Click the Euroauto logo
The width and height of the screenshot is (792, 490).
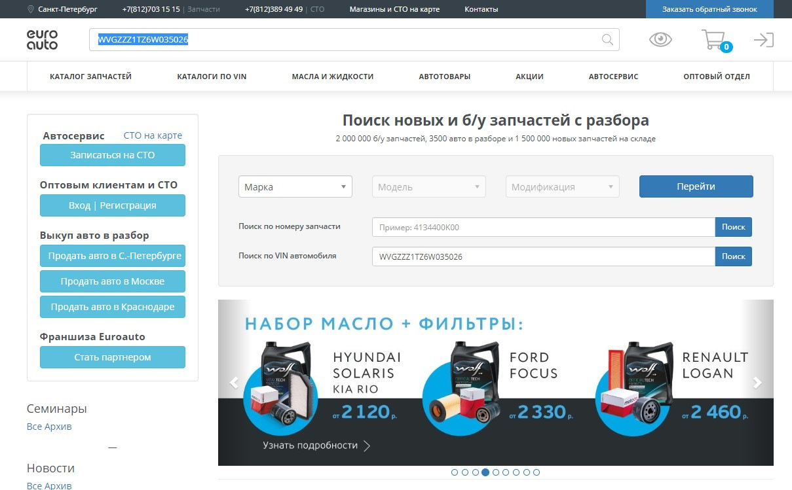pyautogui.click(x=42, y=40)
